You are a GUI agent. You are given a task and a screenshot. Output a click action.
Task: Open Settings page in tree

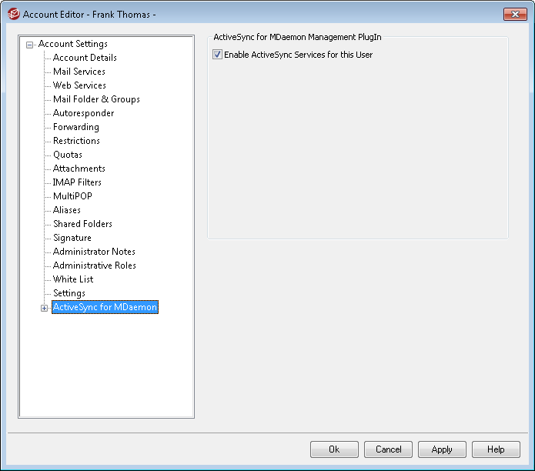click(69, 293)
